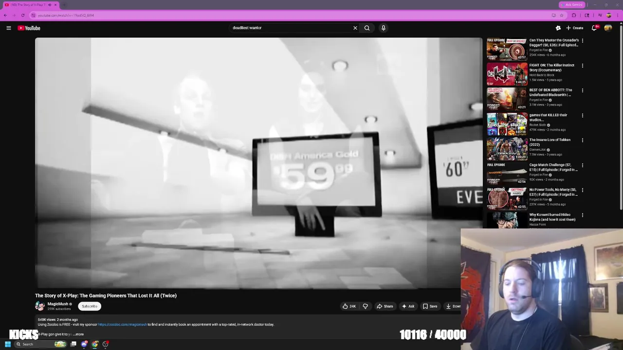Start voice search with the microphone
The width and height of the screenshot is (623, 350).
tap(384, 28)
